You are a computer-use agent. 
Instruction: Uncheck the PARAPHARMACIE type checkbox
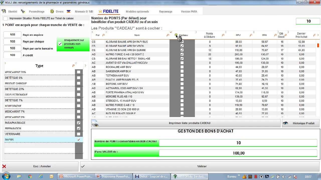79,123
